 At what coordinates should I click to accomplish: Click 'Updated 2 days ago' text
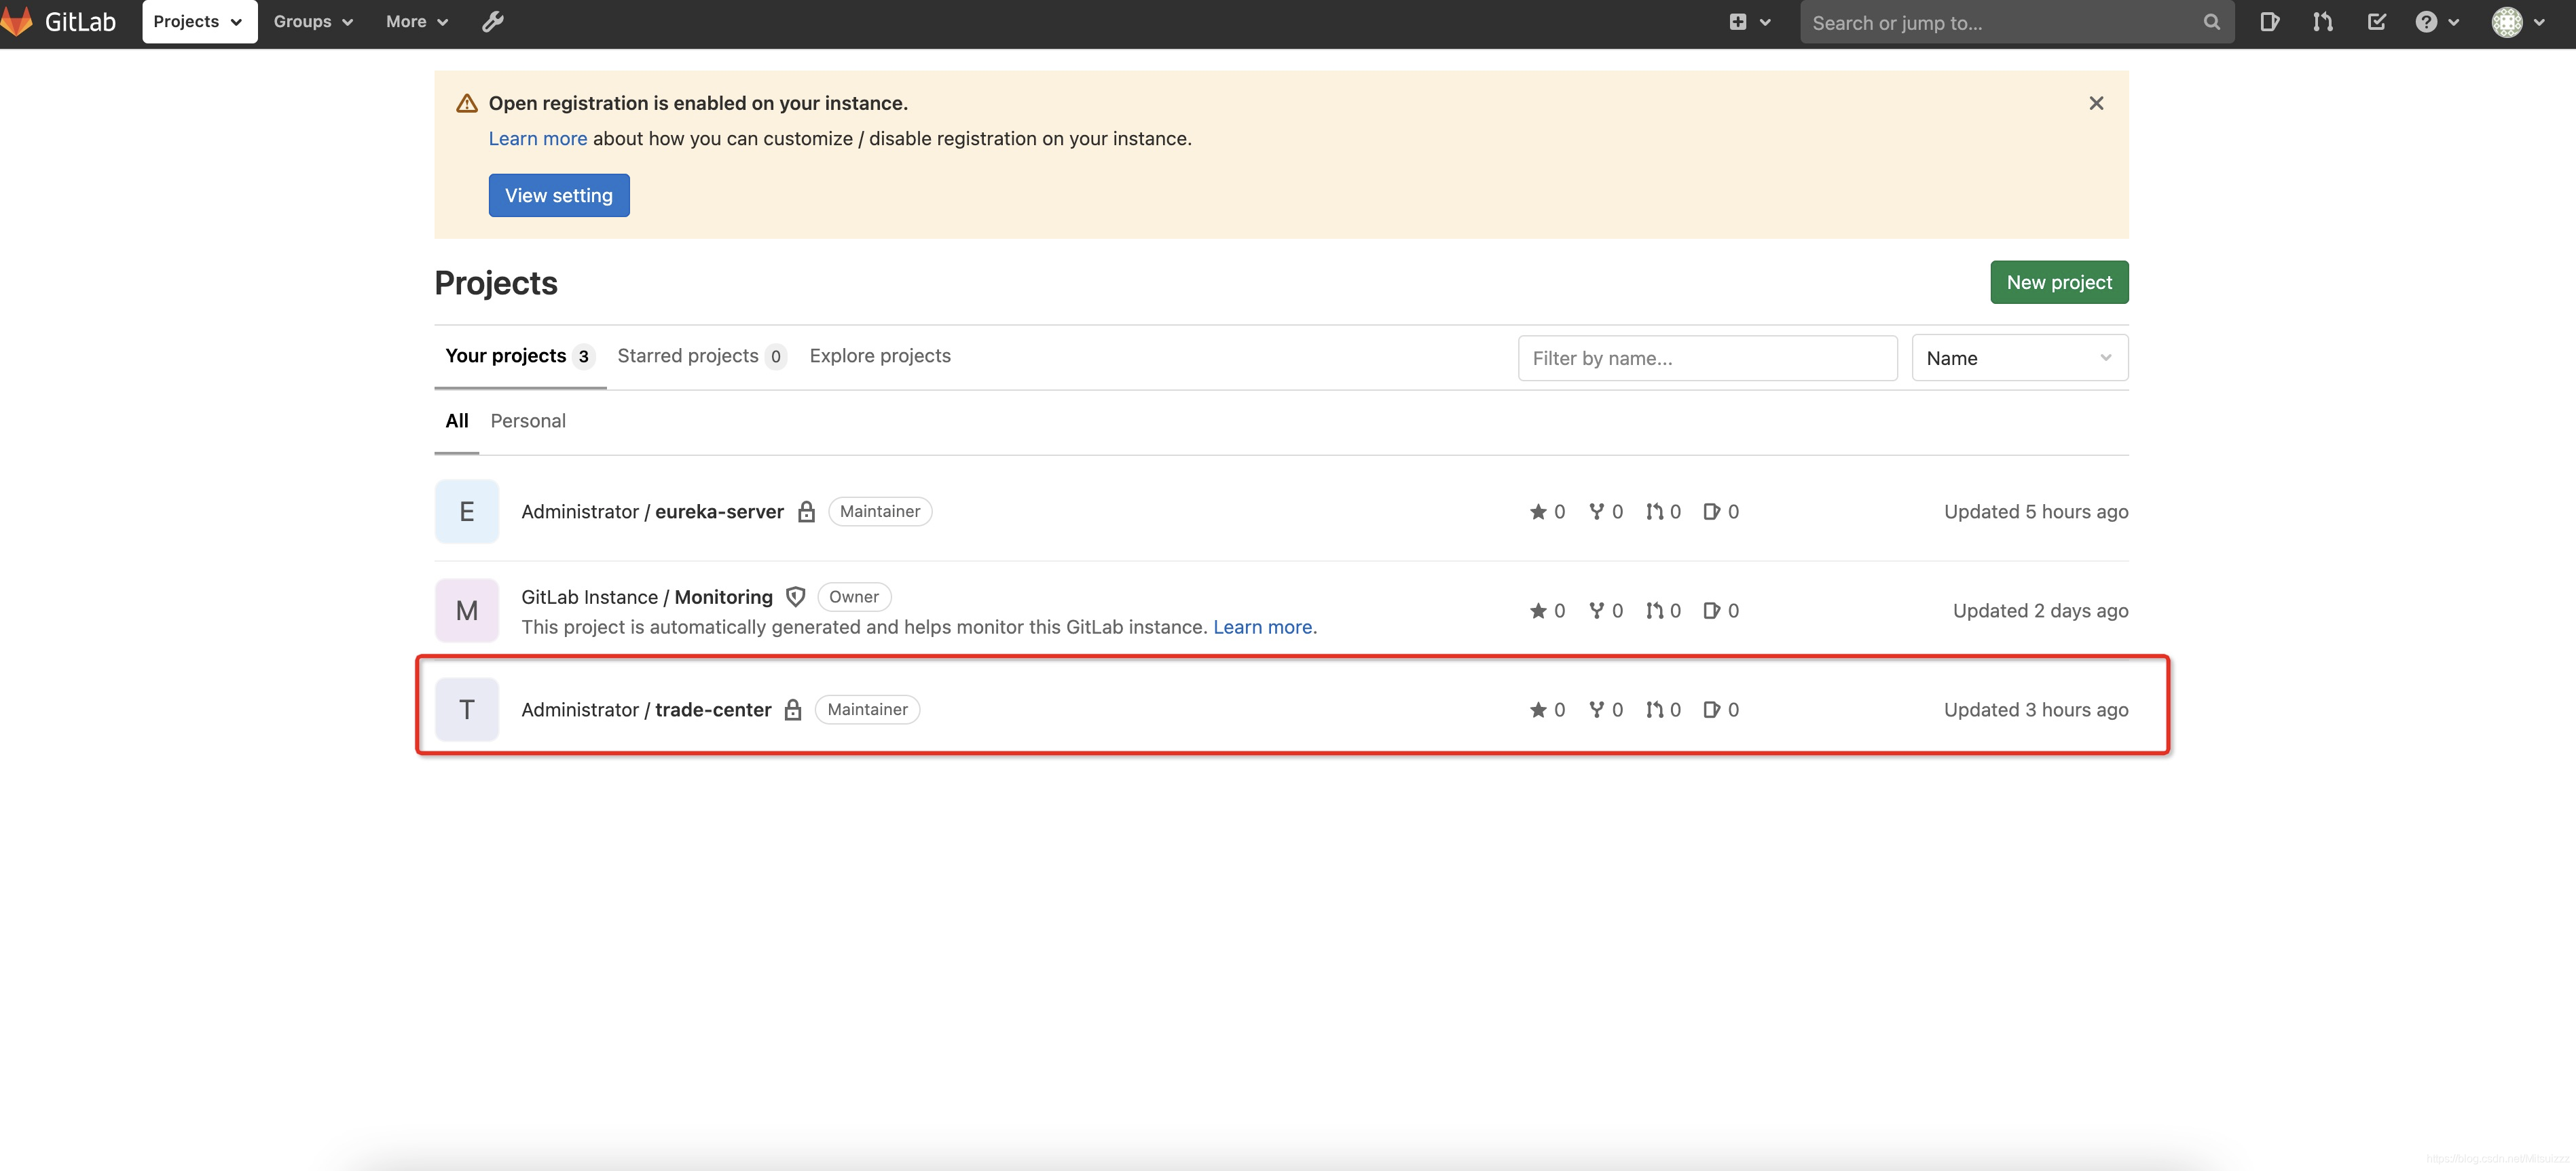tap(2040, 611)
